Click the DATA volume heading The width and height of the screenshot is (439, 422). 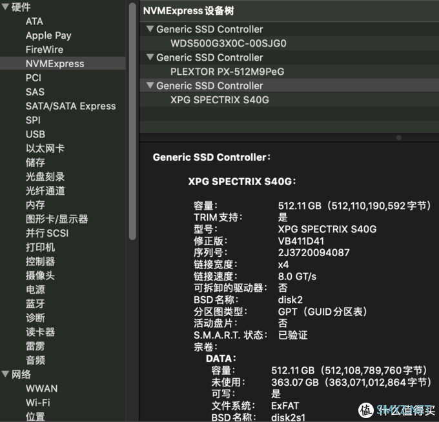click(221, 359)
